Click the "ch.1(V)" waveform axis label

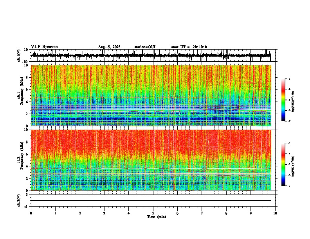click(19, 55)
